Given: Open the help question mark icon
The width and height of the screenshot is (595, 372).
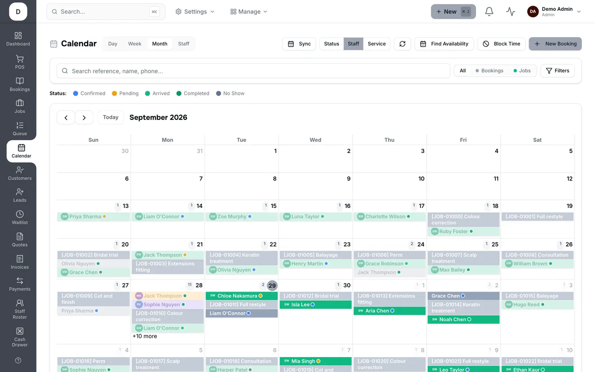Looking at the screenshot, I should 18,360.
